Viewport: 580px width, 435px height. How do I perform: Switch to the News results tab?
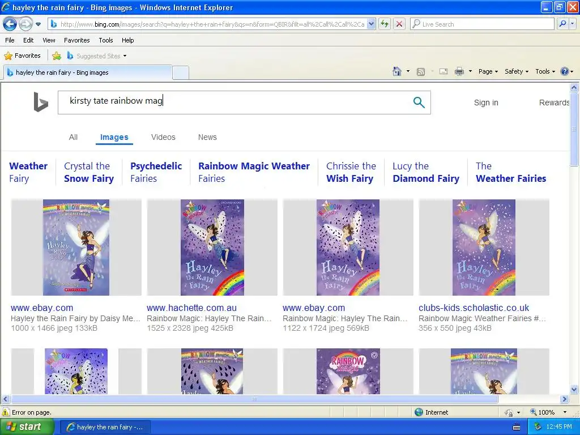(207, 137)
